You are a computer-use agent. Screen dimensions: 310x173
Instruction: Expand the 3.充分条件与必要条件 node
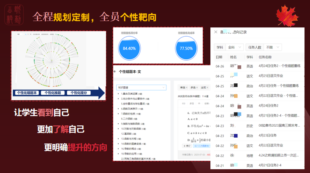(x=118, y=99)
